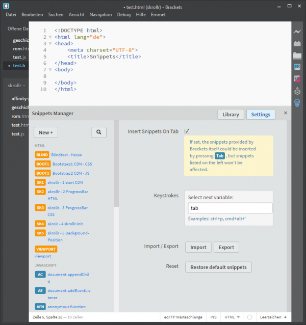Click cursor position Zeile 5, Spalte 28
This screenshot has height=325, width=306.
click(x=47, y=317)
